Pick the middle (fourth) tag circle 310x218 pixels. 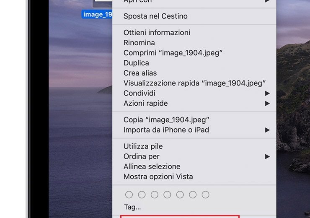[x=167, y=195]
